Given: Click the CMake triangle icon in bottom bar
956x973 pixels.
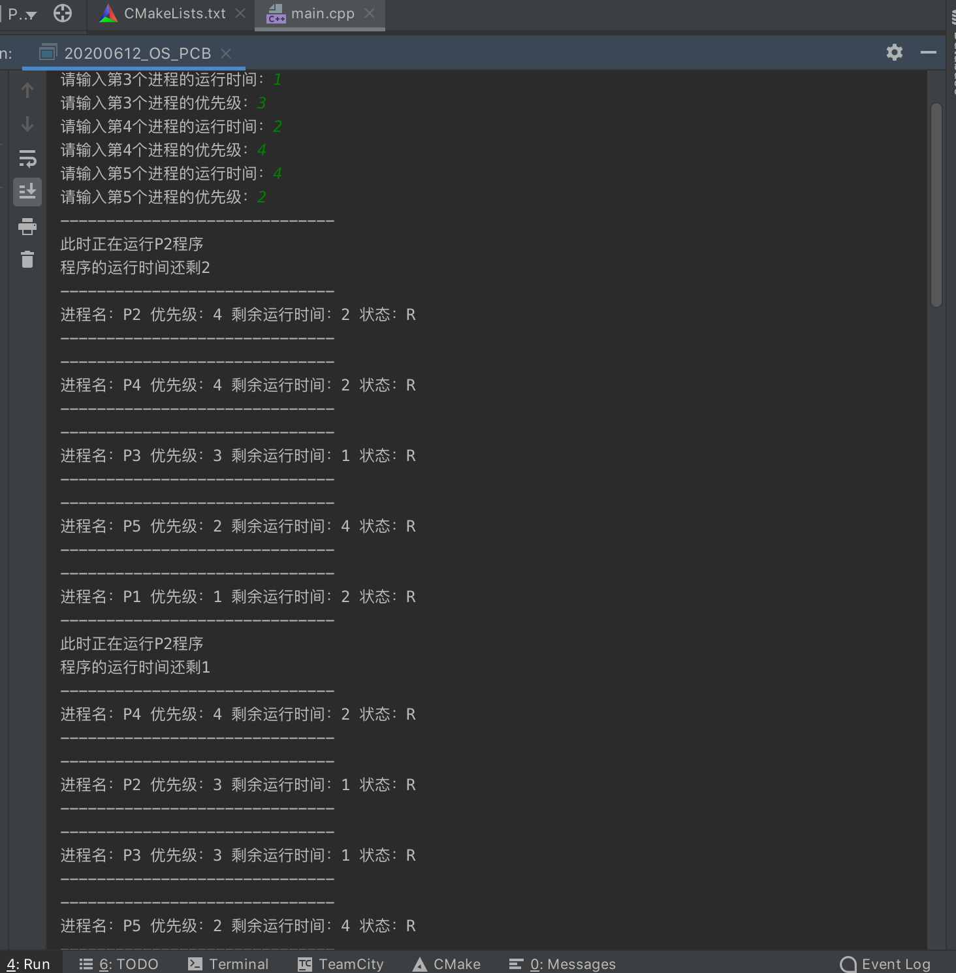Looking at the screenshot, I should click(420, 965).
